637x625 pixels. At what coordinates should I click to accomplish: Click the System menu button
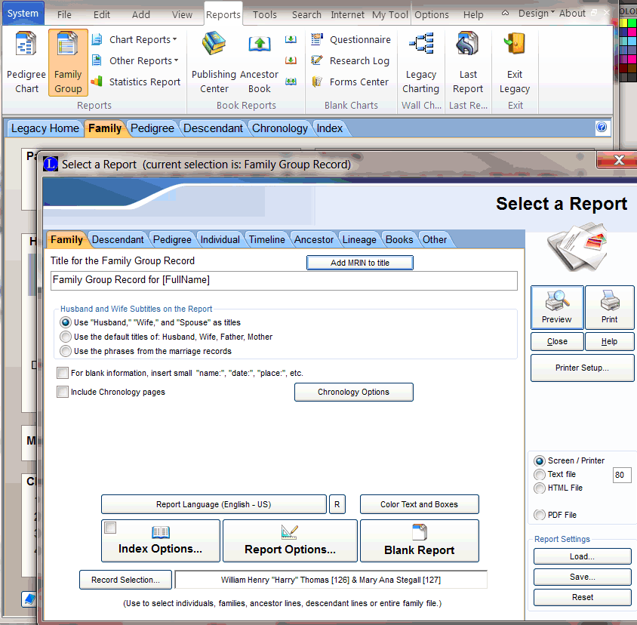23,13
